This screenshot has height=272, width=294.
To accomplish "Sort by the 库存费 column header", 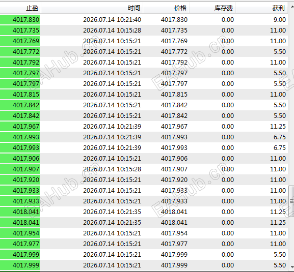I will point(212,8).
